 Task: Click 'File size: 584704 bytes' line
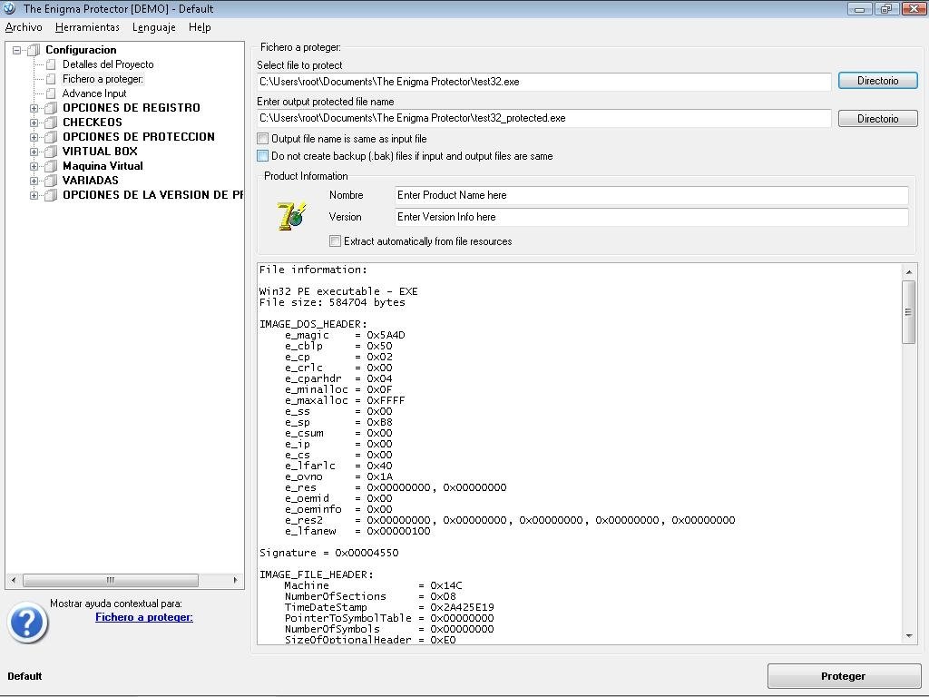[x=332, y=302]
